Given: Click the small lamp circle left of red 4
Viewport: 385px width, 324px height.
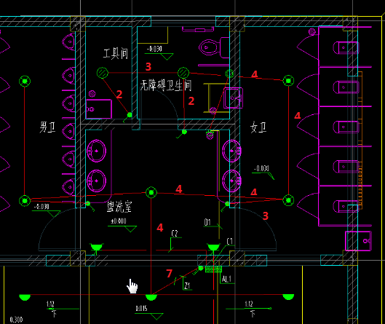Looking at the screenshot, I should 229,74.
